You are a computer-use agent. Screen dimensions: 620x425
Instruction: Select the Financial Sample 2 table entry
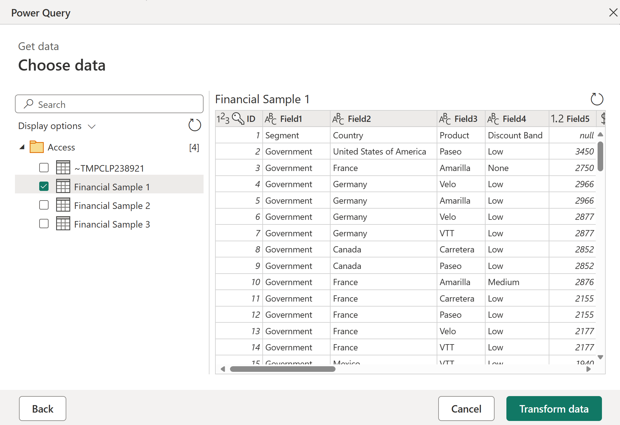click(112, 206)
